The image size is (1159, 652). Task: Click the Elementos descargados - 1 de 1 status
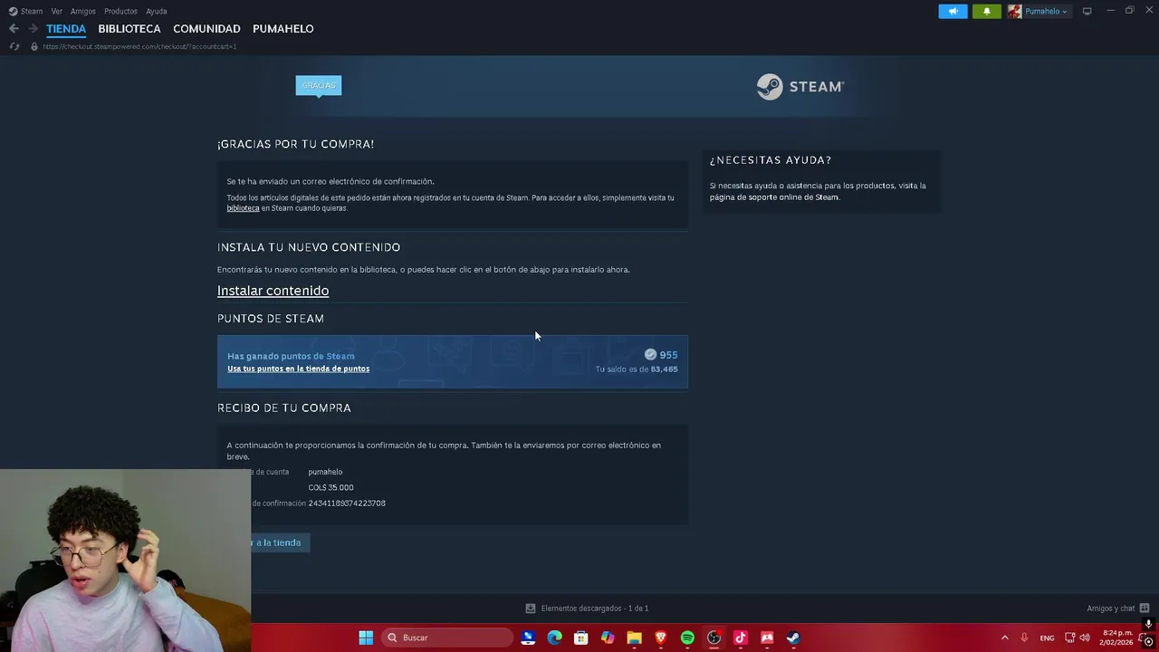(595, 609)
